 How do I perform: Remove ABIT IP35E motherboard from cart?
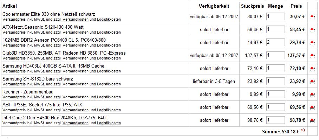click(x=312, y=107)
